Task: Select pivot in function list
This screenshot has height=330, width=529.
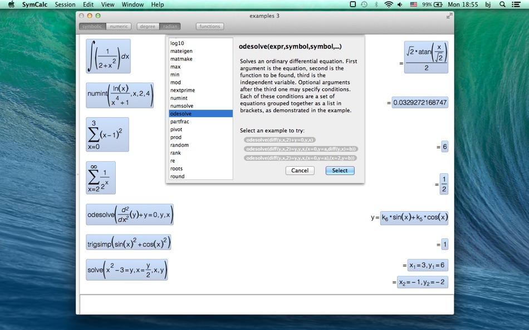Action: pyautogui.click(x=200, y=129)
